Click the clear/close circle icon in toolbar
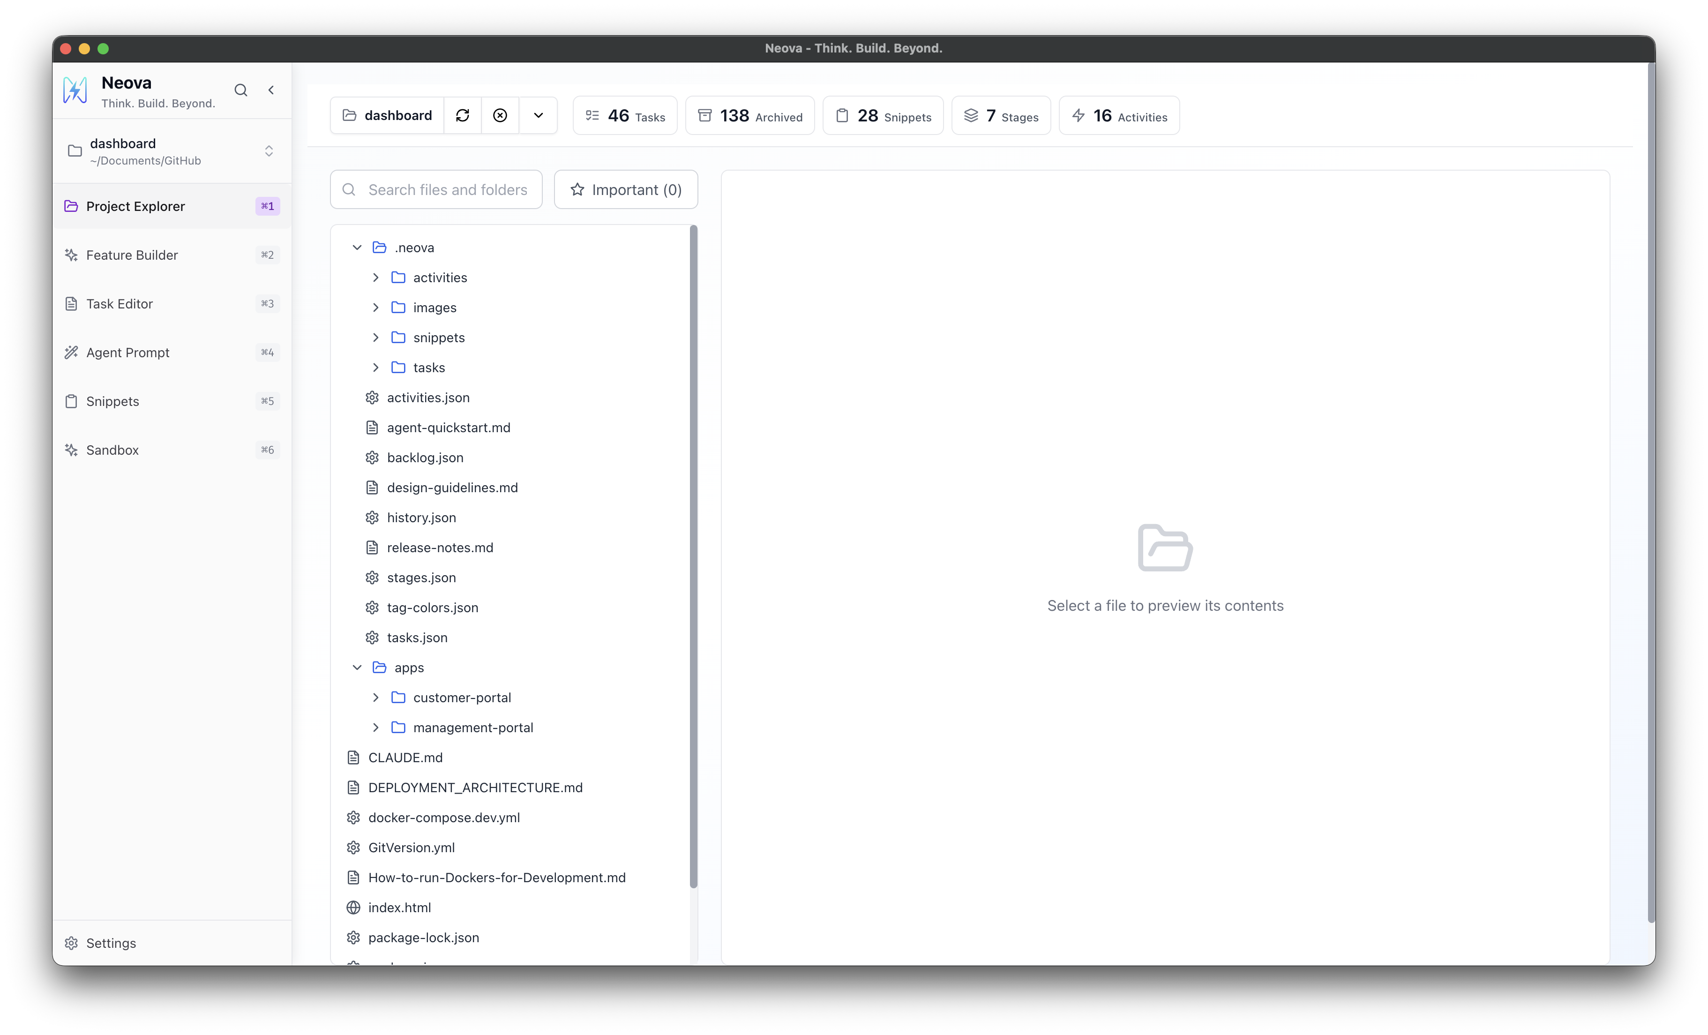The image size is (1708, 1035). [x=500, y=115]
